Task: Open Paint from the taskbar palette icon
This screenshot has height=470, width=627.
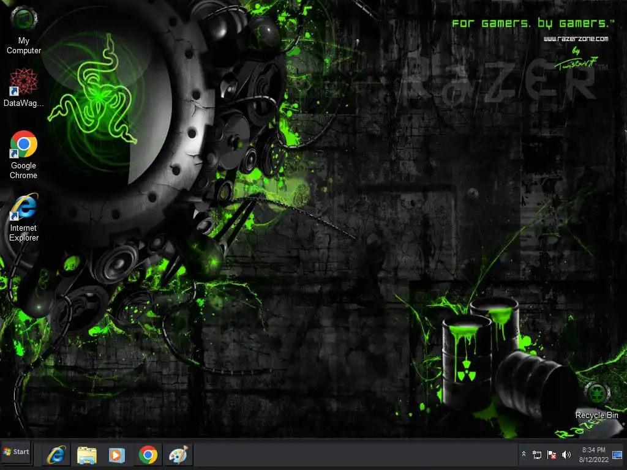Action: pos(178,455)
